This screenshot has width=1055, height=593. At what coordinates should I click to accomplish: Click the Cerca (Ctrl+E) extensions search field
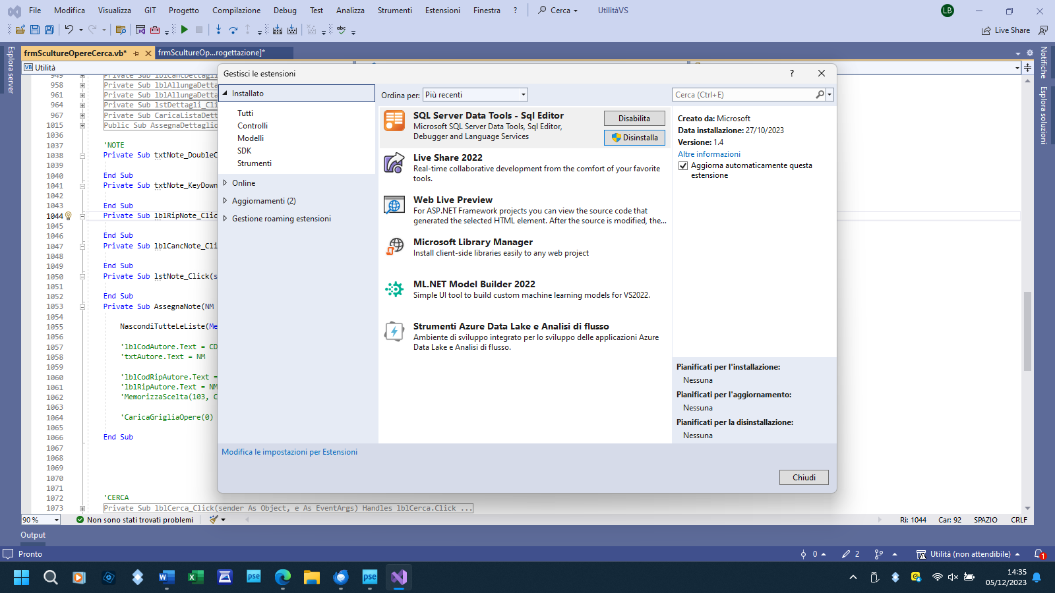click(744, 95)
